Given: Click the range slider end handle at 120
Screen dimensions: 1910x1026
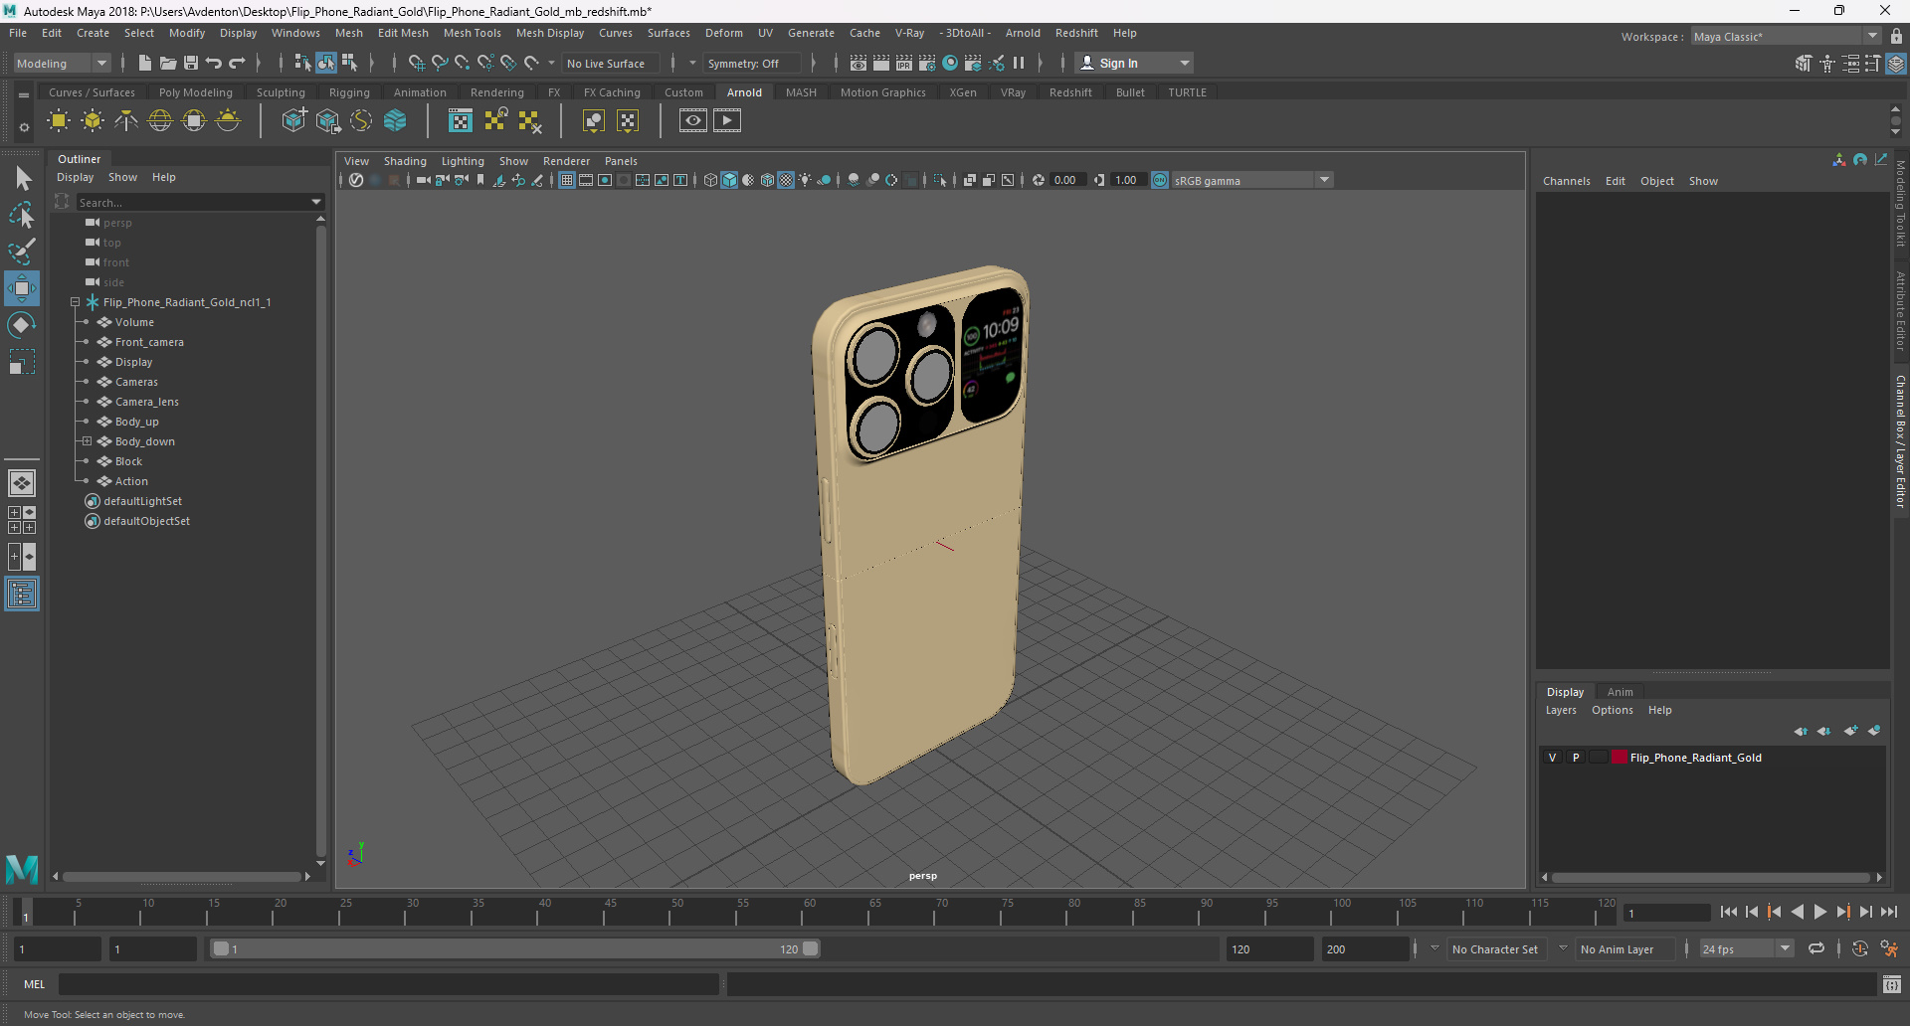Looking at the screenshot, I should point(811,948).
